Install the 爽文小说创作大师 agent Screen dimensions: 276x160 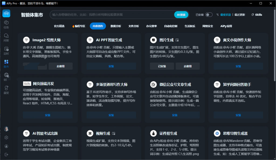tap(238, 66)
